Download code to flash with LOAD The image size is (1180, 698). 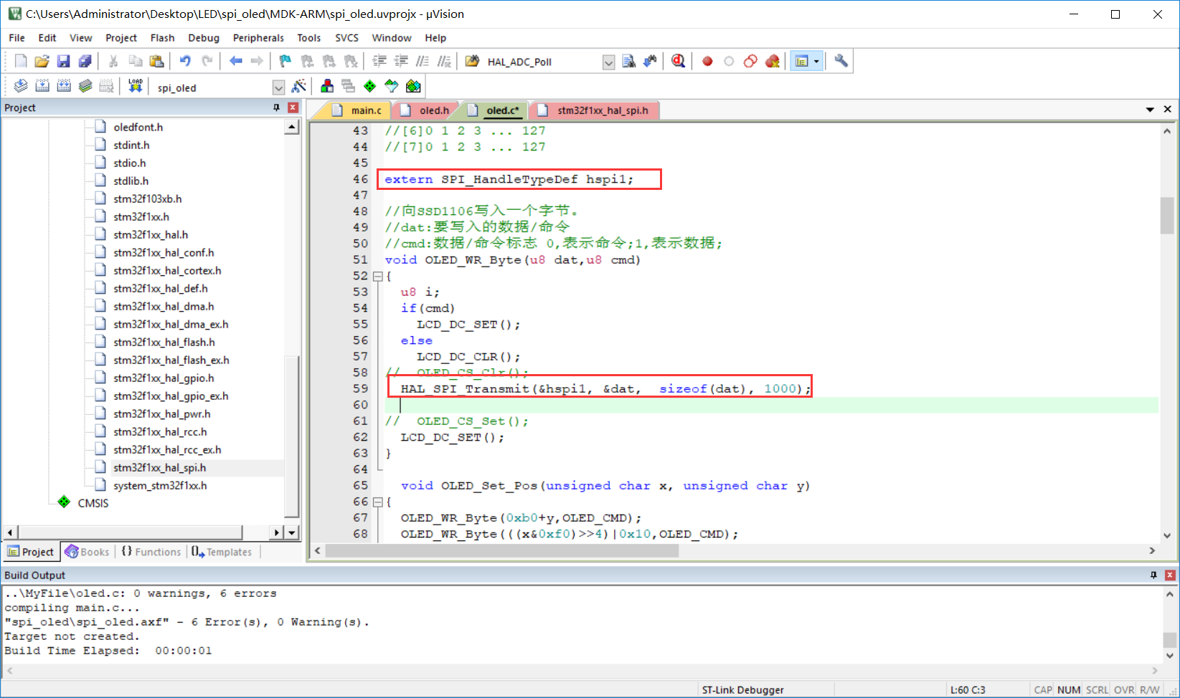pyautogui.click(x=135, y=87)
